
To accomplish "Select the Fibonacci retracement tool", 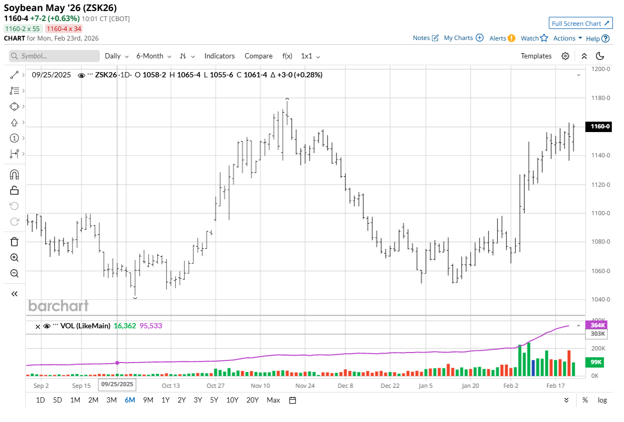I will (14, 91).
